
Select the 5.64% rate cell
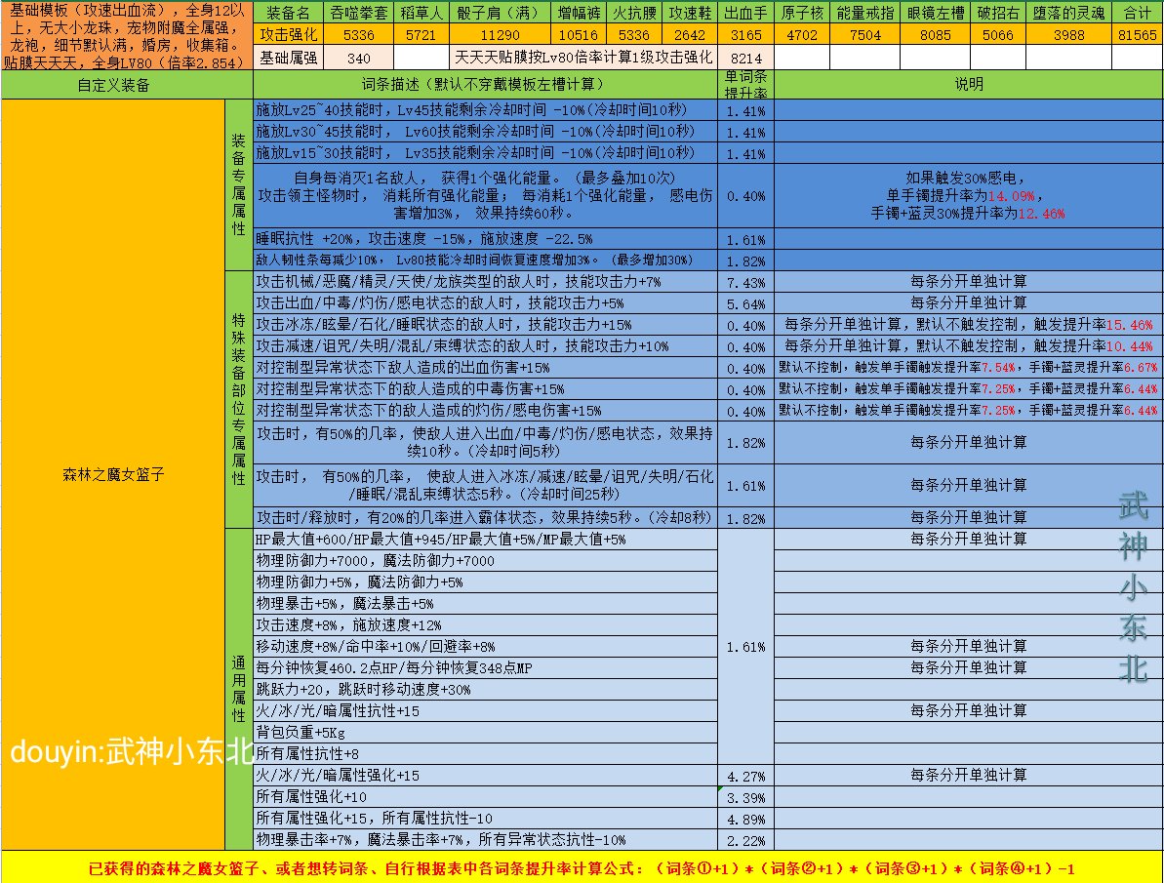pos(746,303)
